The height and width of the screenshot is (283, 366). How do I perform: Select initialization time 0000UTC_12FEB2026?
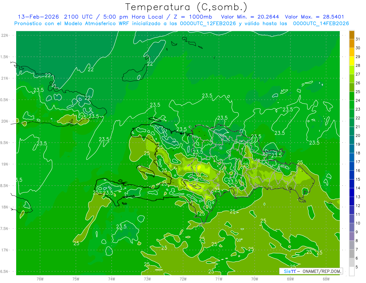(x=208, y=24)
